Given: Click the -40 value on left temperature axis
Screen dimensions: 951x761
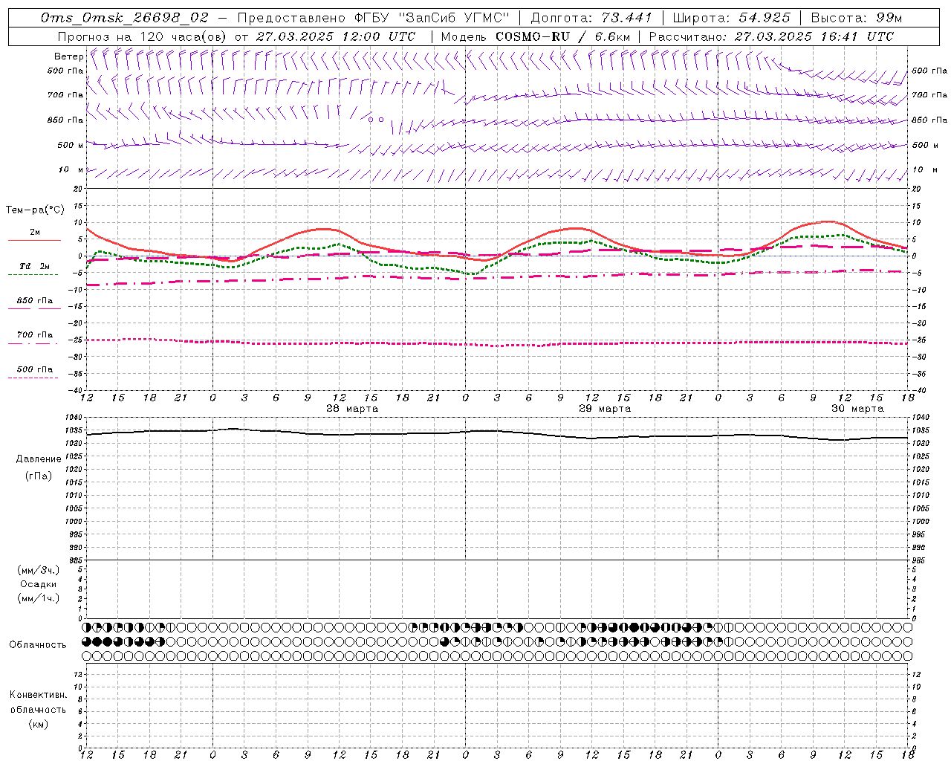Looking at the screenshot, I should 76,390.
